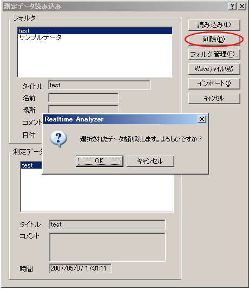Confirm deletion with the OK button
This screenshot has height=289, width=249.
pyautogui.click(x=100, y=161)
